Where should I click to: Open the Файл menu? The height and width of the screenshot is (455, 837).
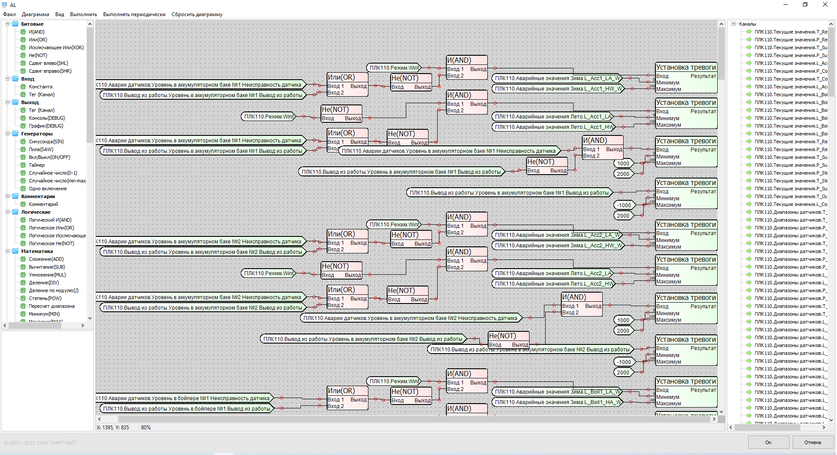9,14
